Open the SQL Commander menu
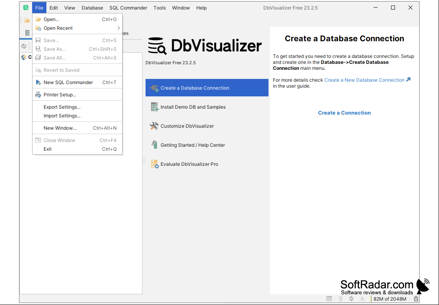Viewport: 439px width, 305px height. click(x=128, y=8)
